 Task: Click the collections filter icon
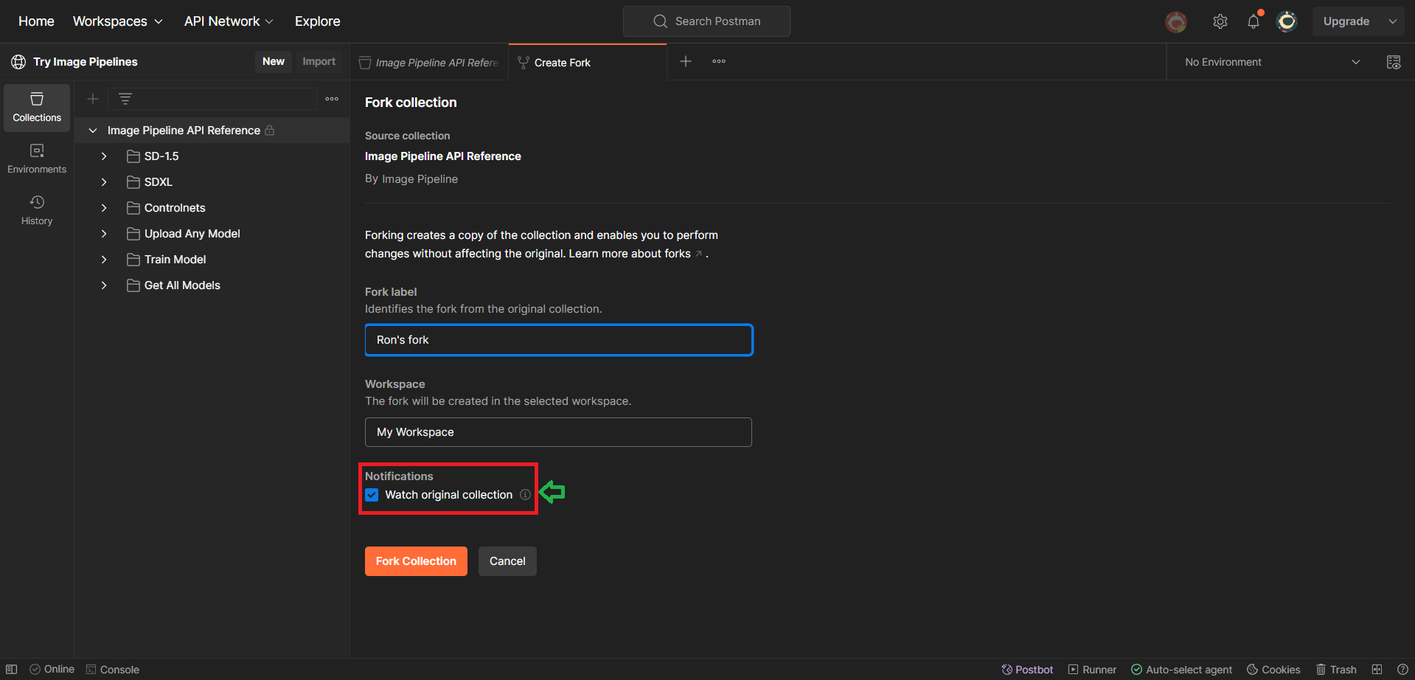click(125, 99)
